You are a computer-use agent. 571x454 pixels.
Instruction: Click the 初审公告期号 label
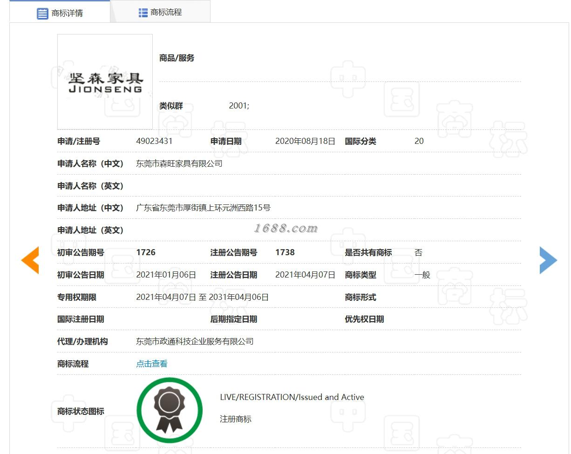click(81, 252)
